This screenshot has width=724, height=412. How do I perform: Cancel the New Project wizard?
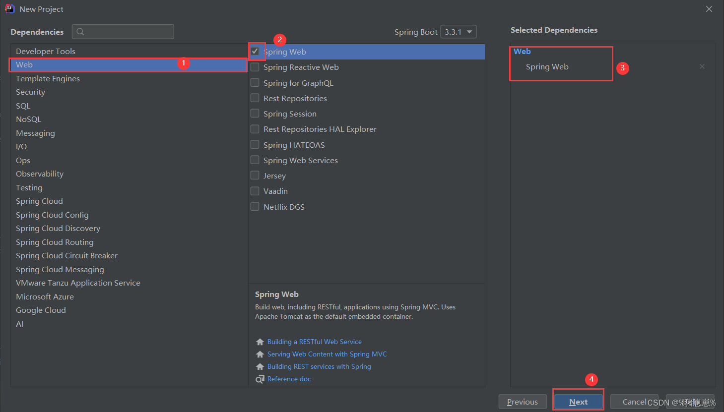(x=634, y=402)
